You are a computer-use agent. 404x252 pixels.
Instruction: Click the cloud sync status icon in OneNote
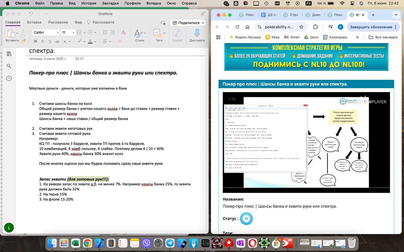[163, 23]
